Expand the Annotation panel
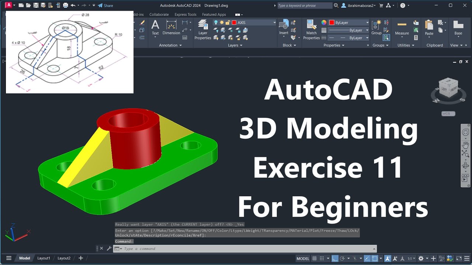 (x=170, y=45)
